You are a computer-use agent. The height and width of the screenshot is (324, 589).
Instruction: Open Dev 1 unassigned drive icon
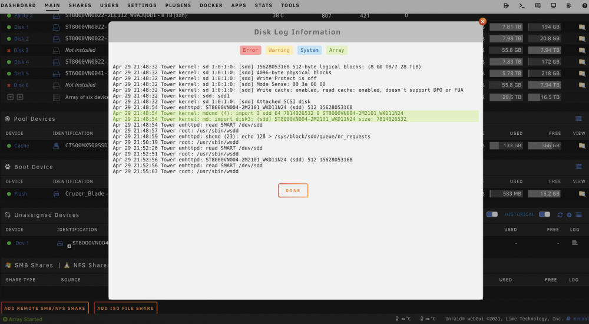pos(59,243)
